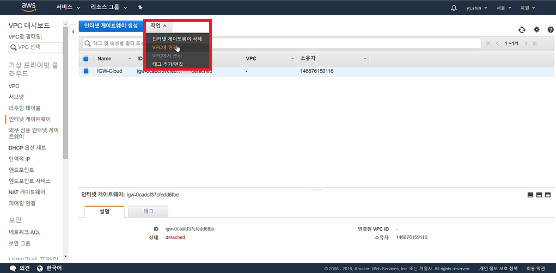
Task: Toggle checkbox for IGW-Cloud row
Action: (x=86, y=71)
